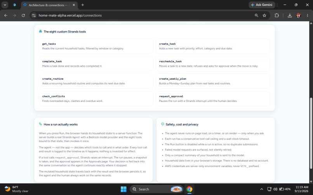313x195 pixels.
Task: Select the get_tasks tool card
Action: tap(96, 46)
